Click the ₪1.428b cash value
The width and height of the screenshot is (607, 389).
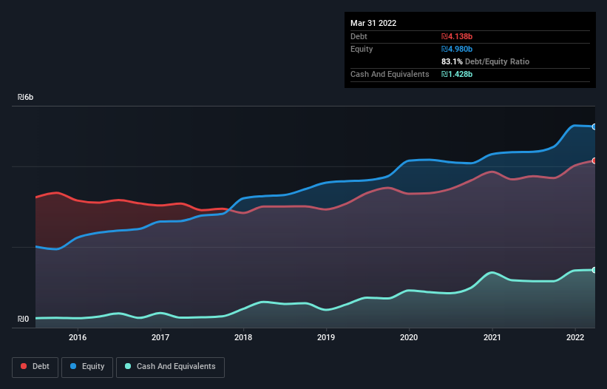457,74
